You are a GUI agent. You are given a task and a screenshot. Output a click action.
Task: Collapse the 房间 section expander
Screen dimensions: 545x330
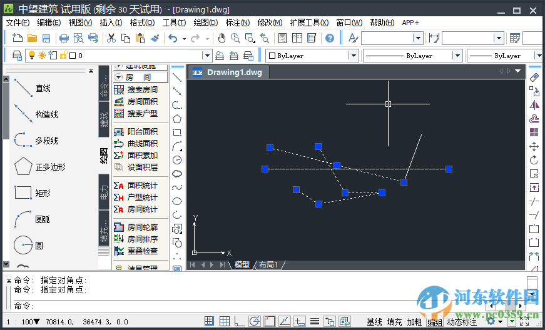118,77
